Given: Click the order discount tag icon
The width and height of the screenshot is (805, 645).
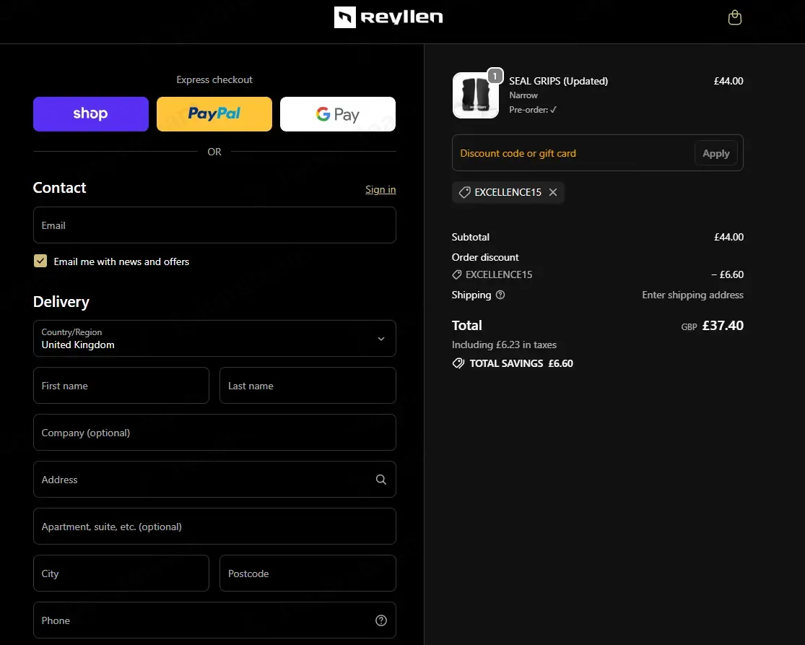Looking at the screenshot, I should click(x=456, y=274).
